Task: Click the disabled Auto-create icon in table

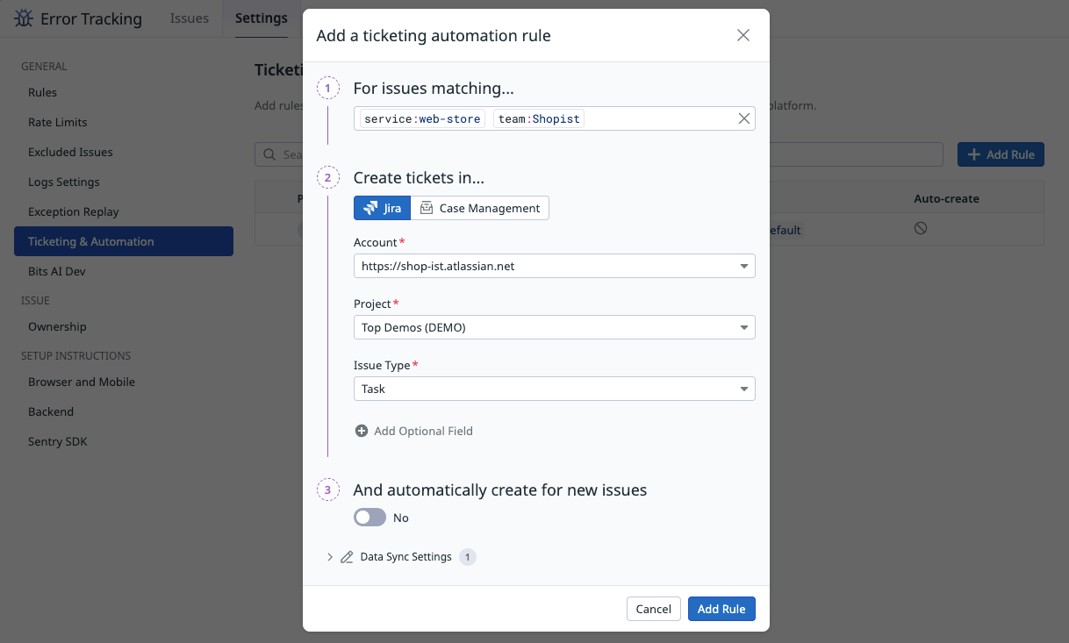Action: [x=920, y=228]
